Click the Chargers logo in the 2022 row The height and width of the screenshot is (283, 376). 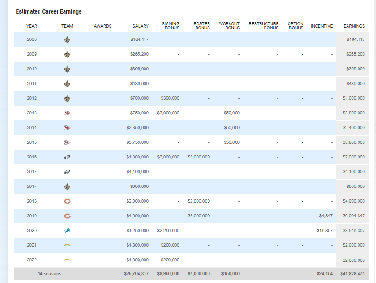tap(67, 260)
